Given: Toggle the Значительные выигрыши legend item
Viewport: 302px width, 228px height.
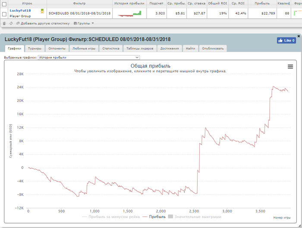Looking at the screenshot, I should [195, 217].
